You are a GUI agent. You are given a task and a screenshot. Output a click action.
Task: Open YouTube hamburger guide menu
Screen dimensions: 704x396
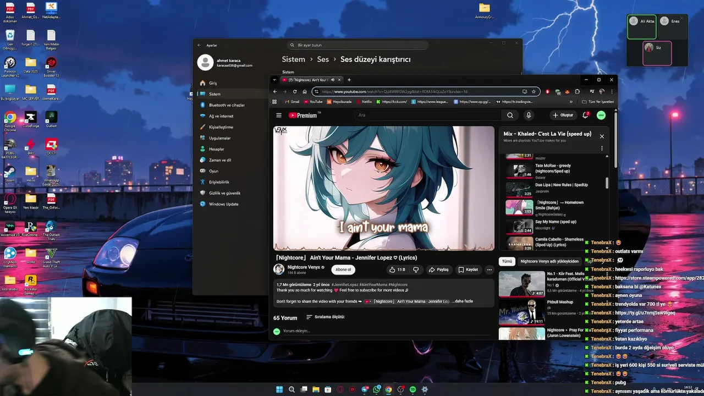tap(279, 115)
